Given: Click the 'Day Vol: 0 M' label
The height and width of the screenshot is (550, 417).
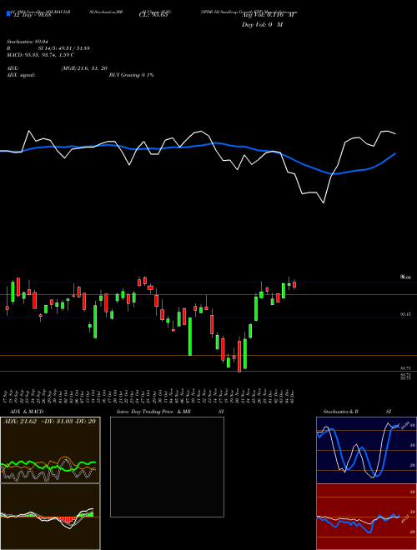Looking at the screenshot, I should pos(262,25).
